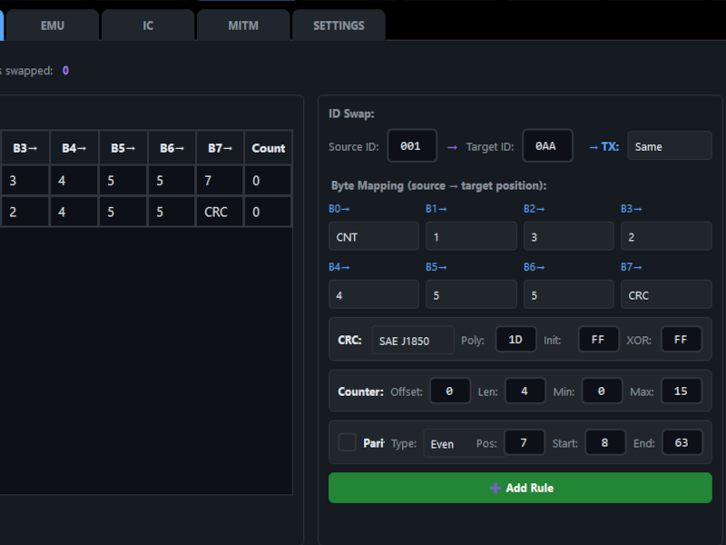The image size is (726, 545).
Task: Change the CRC Init value field
Action: click(x=598, y=340)
